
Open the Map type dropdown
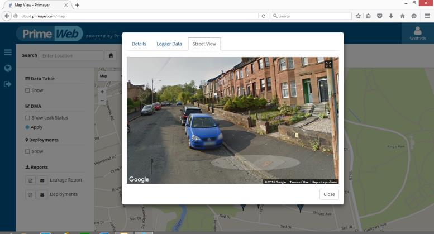(110, 76)
